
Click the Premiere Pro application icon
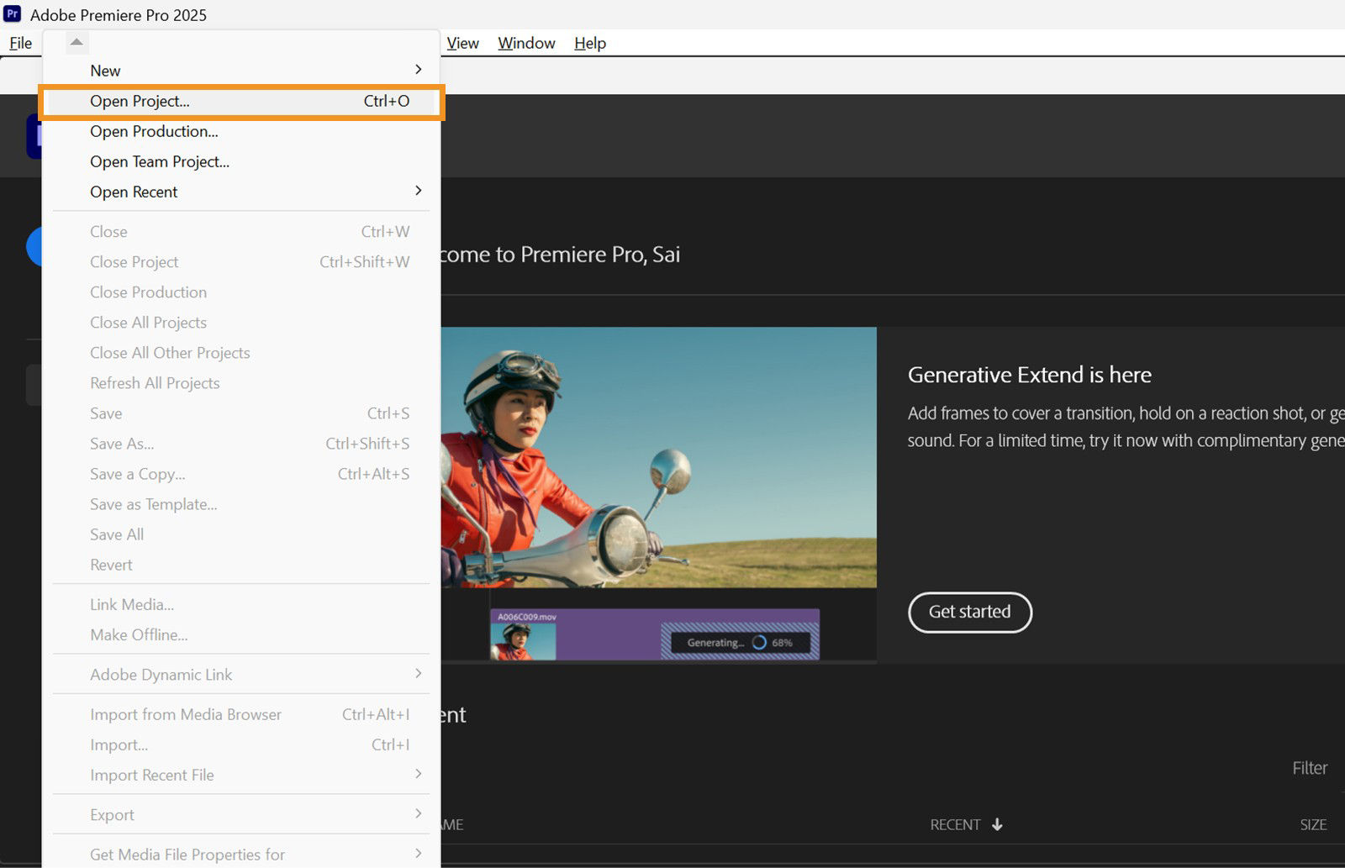tap(12, 13)
